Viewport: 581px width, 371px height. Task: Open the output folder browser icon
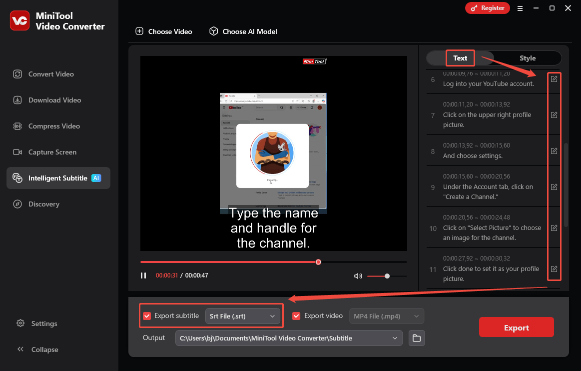point(417,338)
